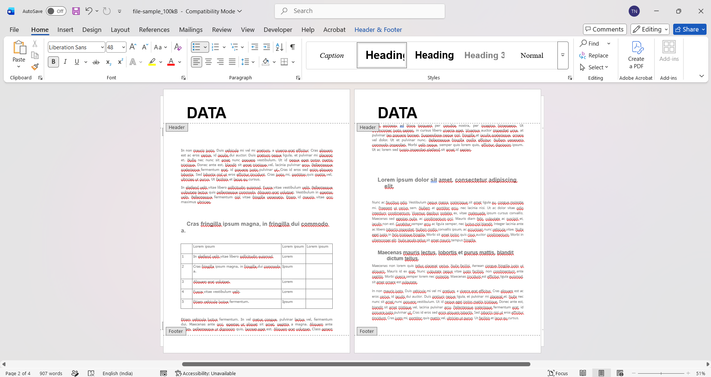This screenshot has height=377, width=711.
Task: Align text to the right
Action: [220, 62]
